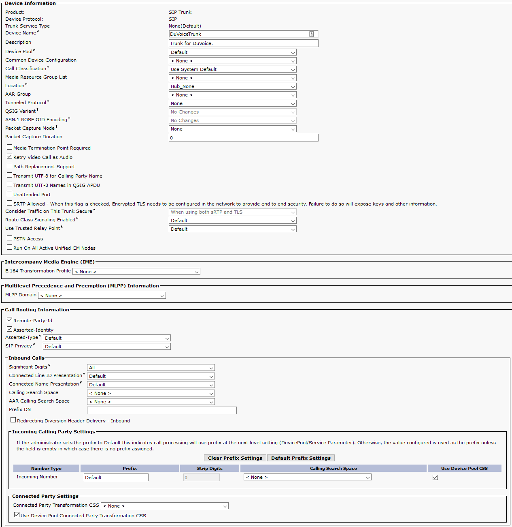Open Connected Name Presentation dropdown
The height and width of the screenshot is (527, 512).
[x=151, y=385]
